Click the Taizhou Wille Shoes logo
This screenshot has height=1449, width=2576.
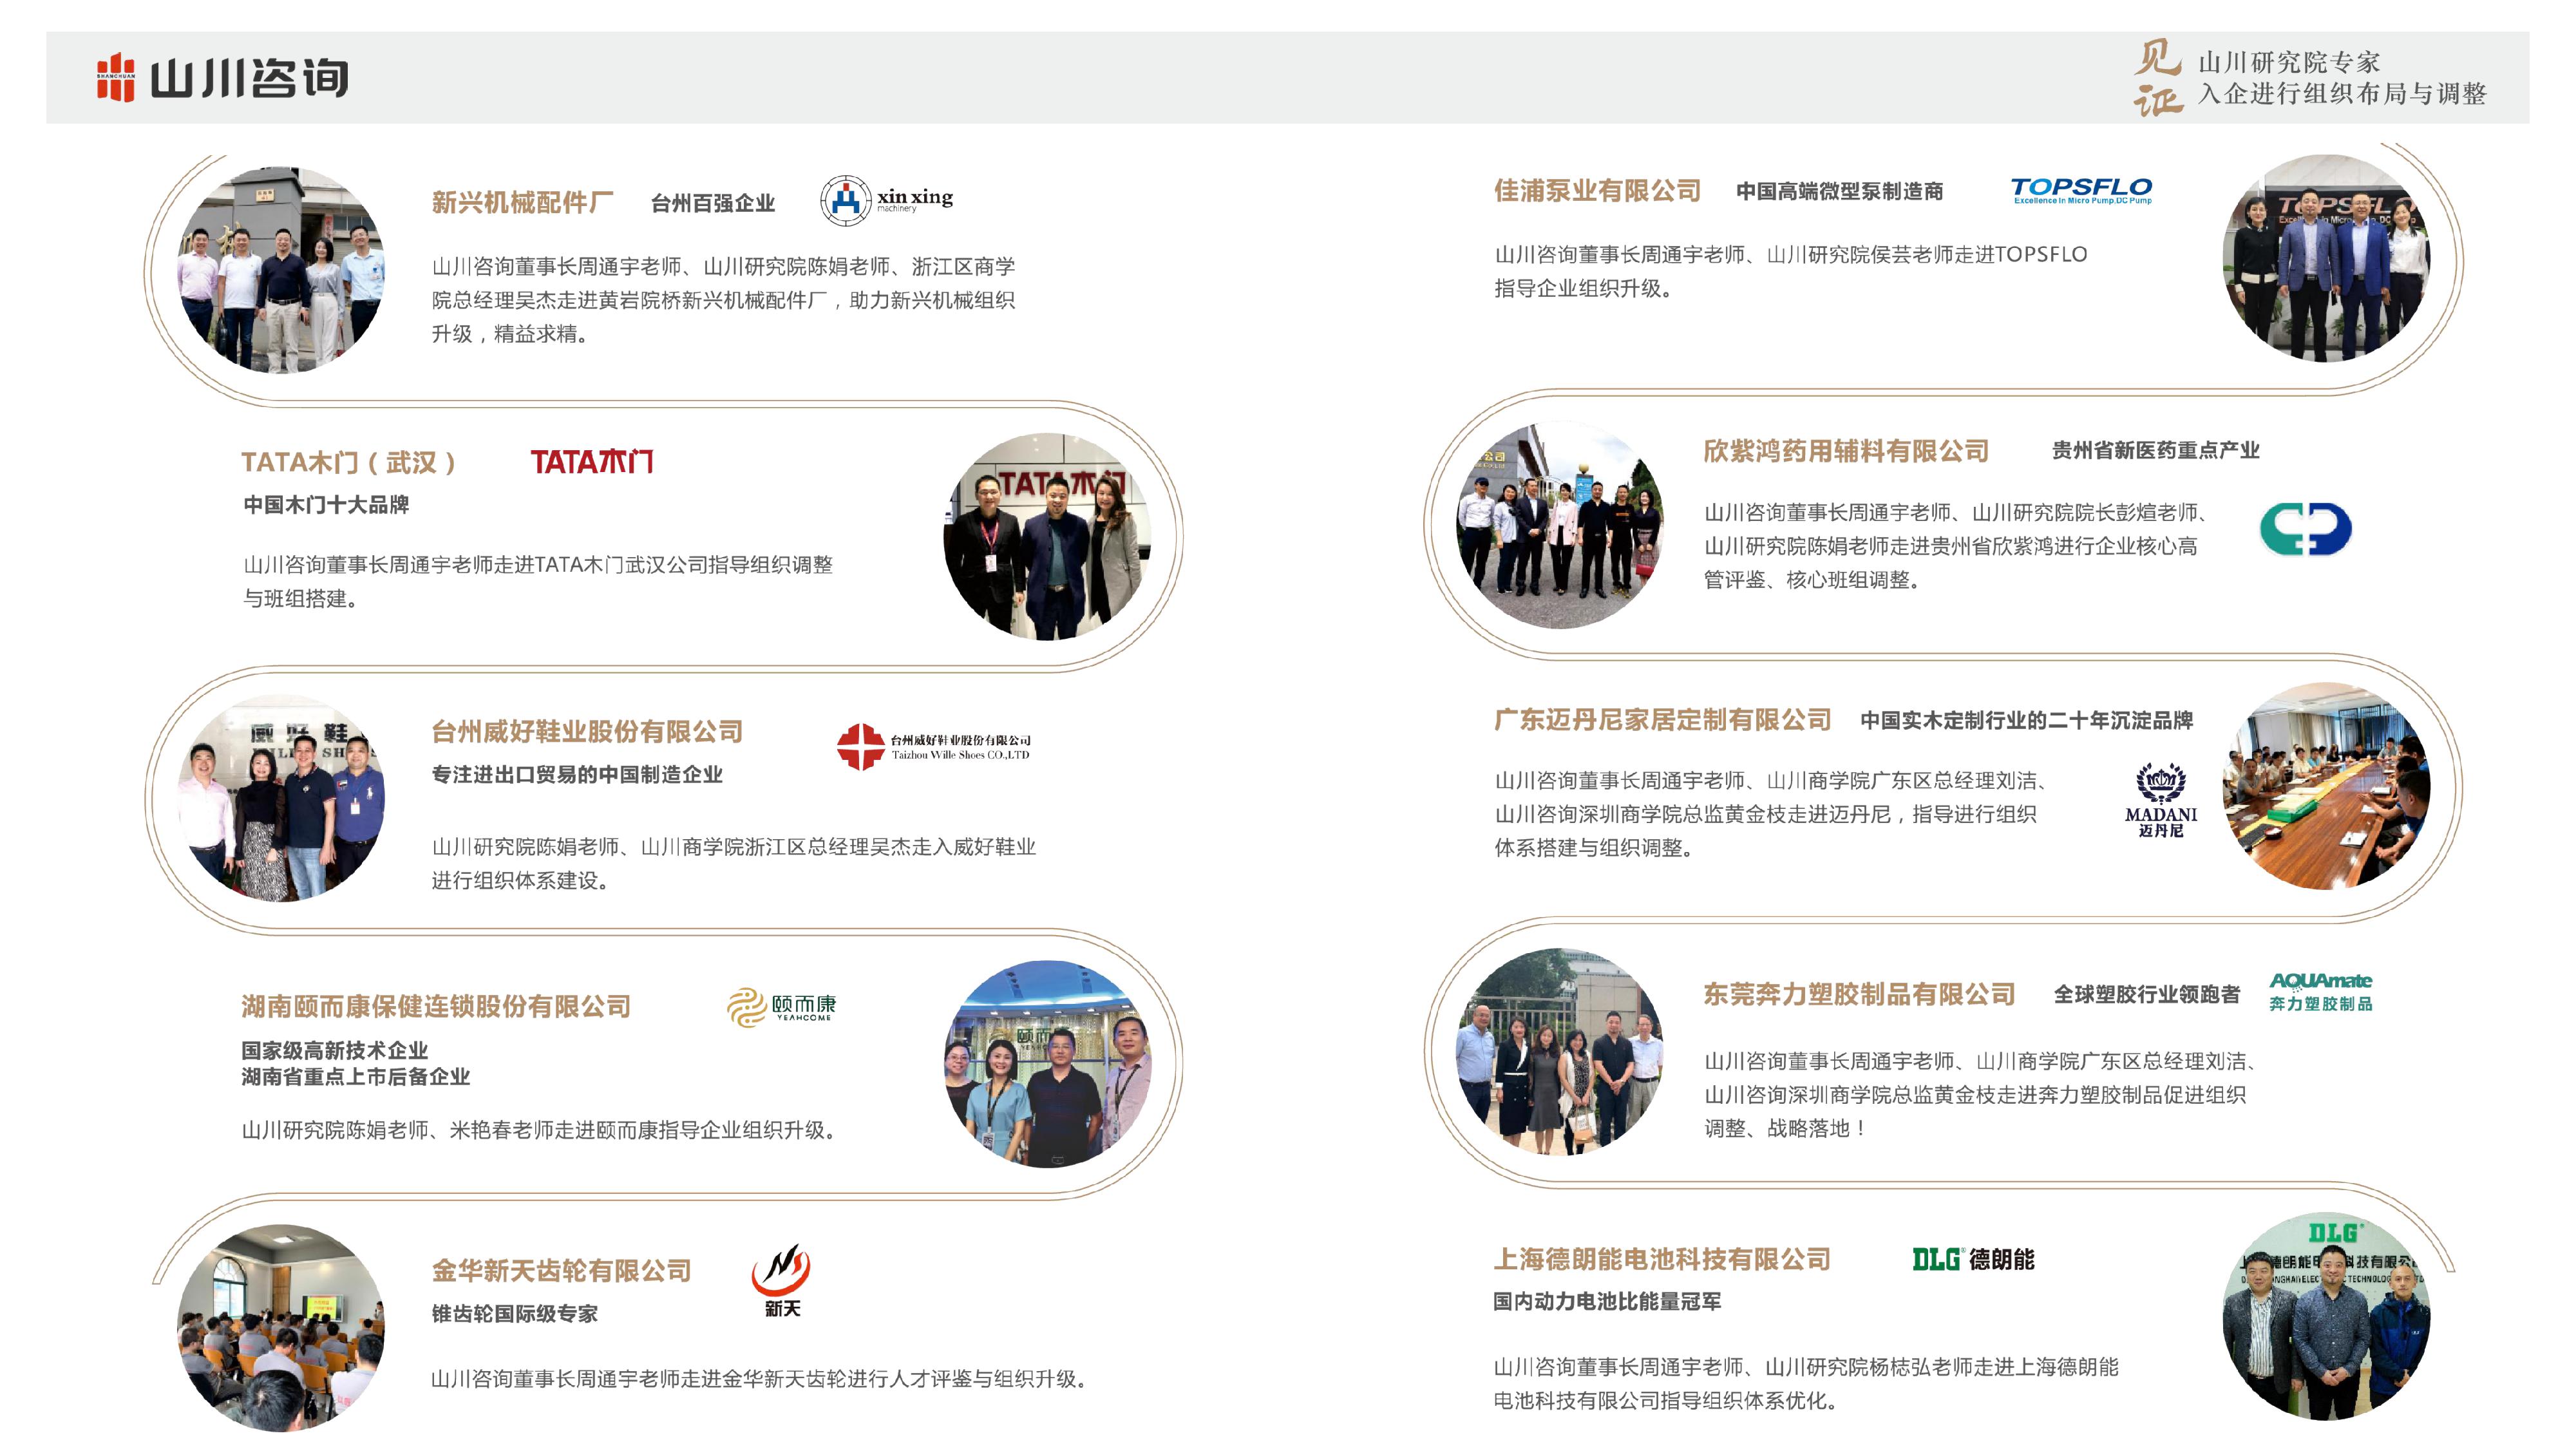(x=933, y=746)
